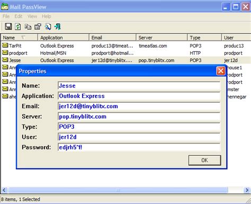Screen dimensions: 251x204
Task: Click the Refresh toolbar icon
Action: coord(18,26)
